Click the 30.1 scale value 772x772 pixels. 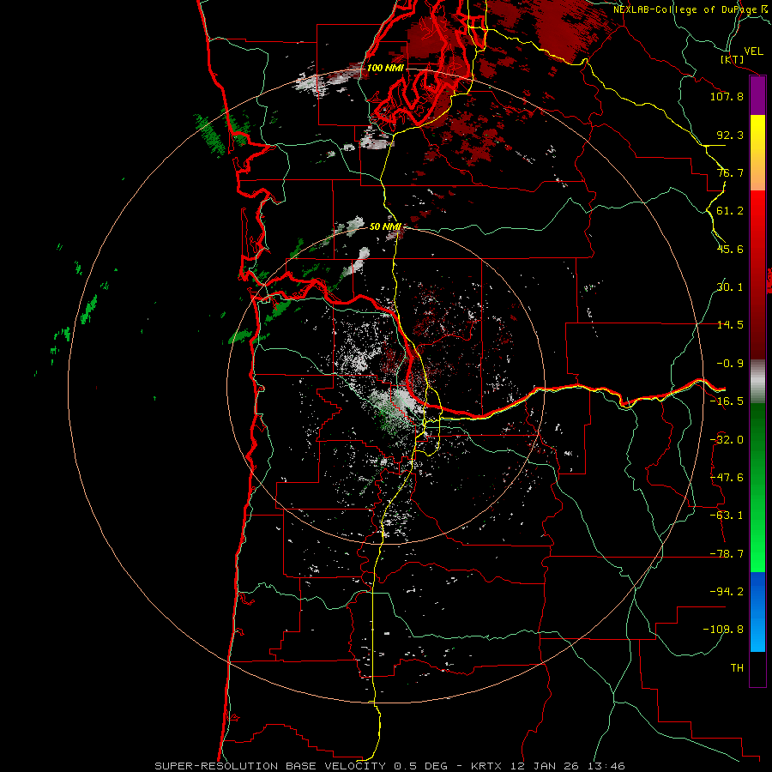730,287
